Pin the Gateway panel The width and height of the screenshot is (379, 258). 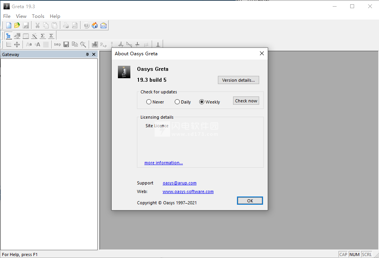87,54
